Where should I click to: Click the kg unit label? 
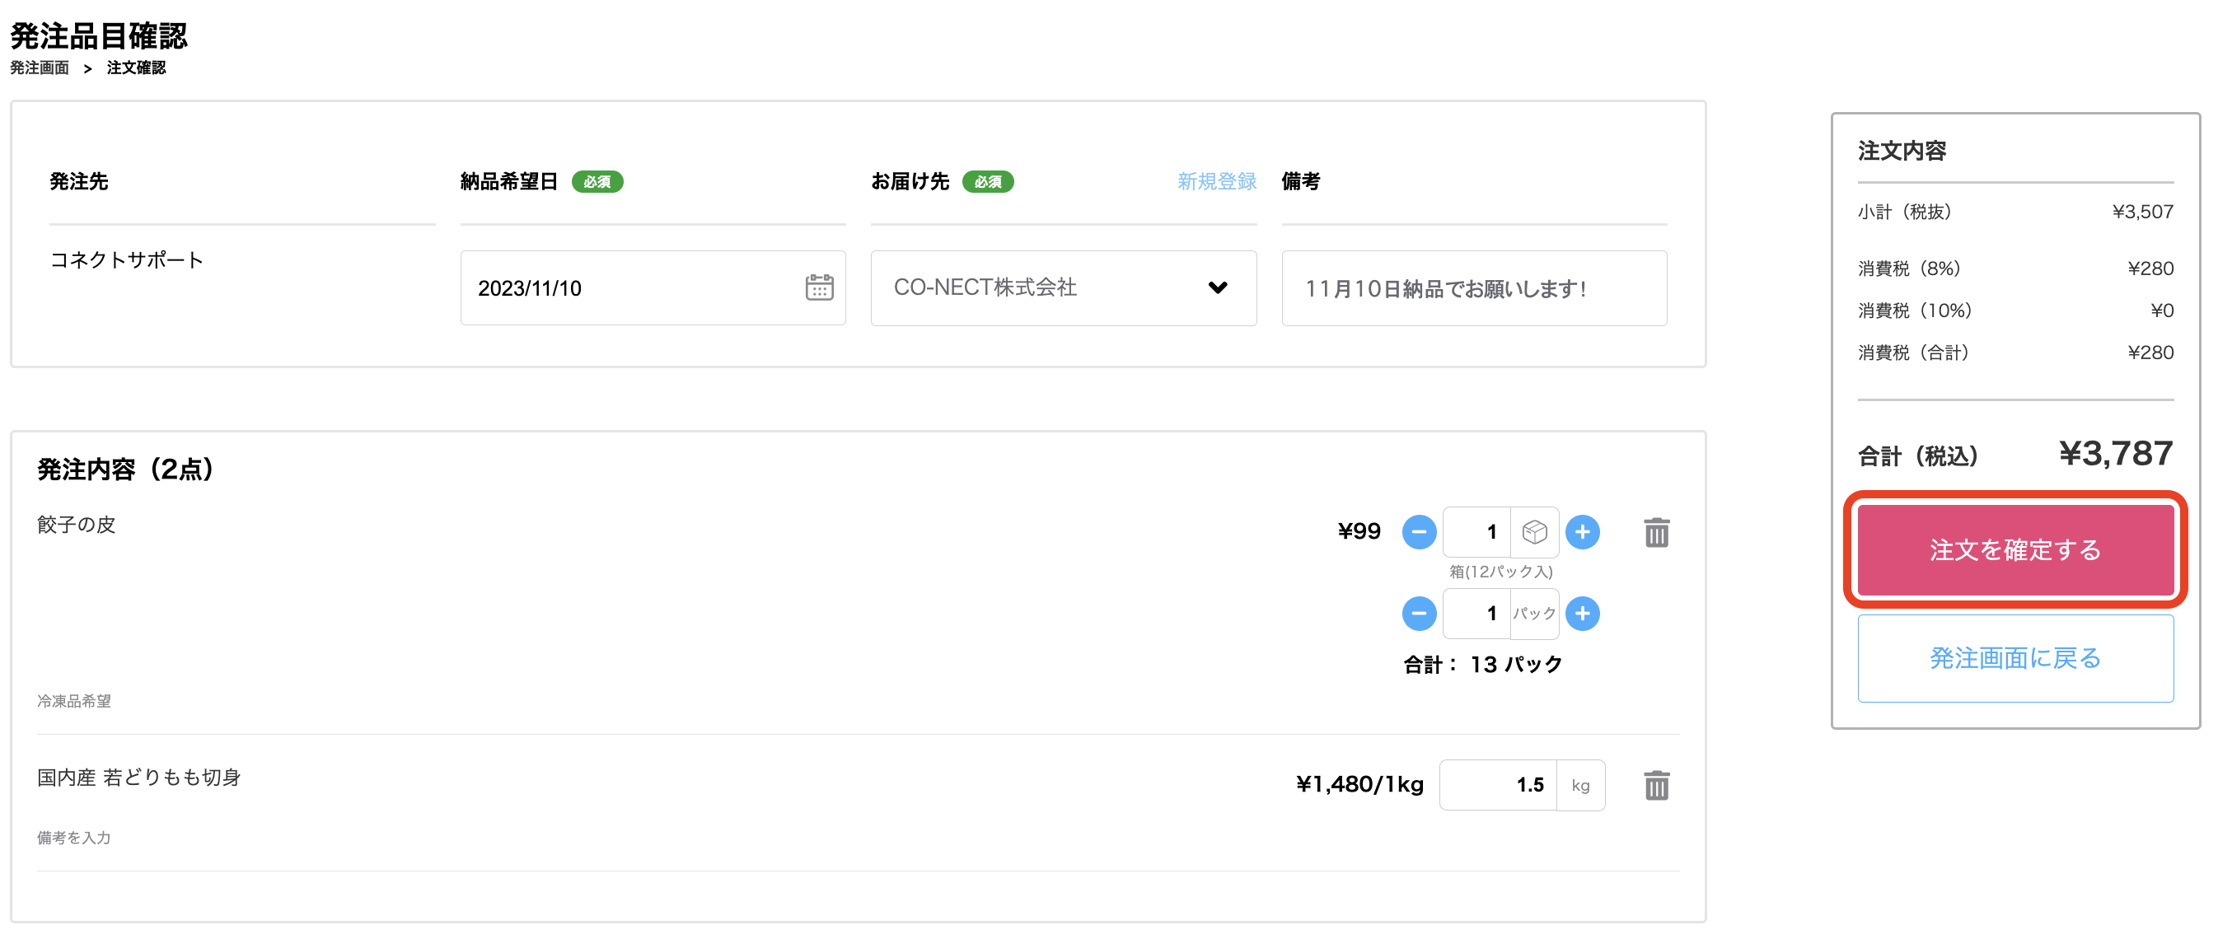(x=1581, y=785)
